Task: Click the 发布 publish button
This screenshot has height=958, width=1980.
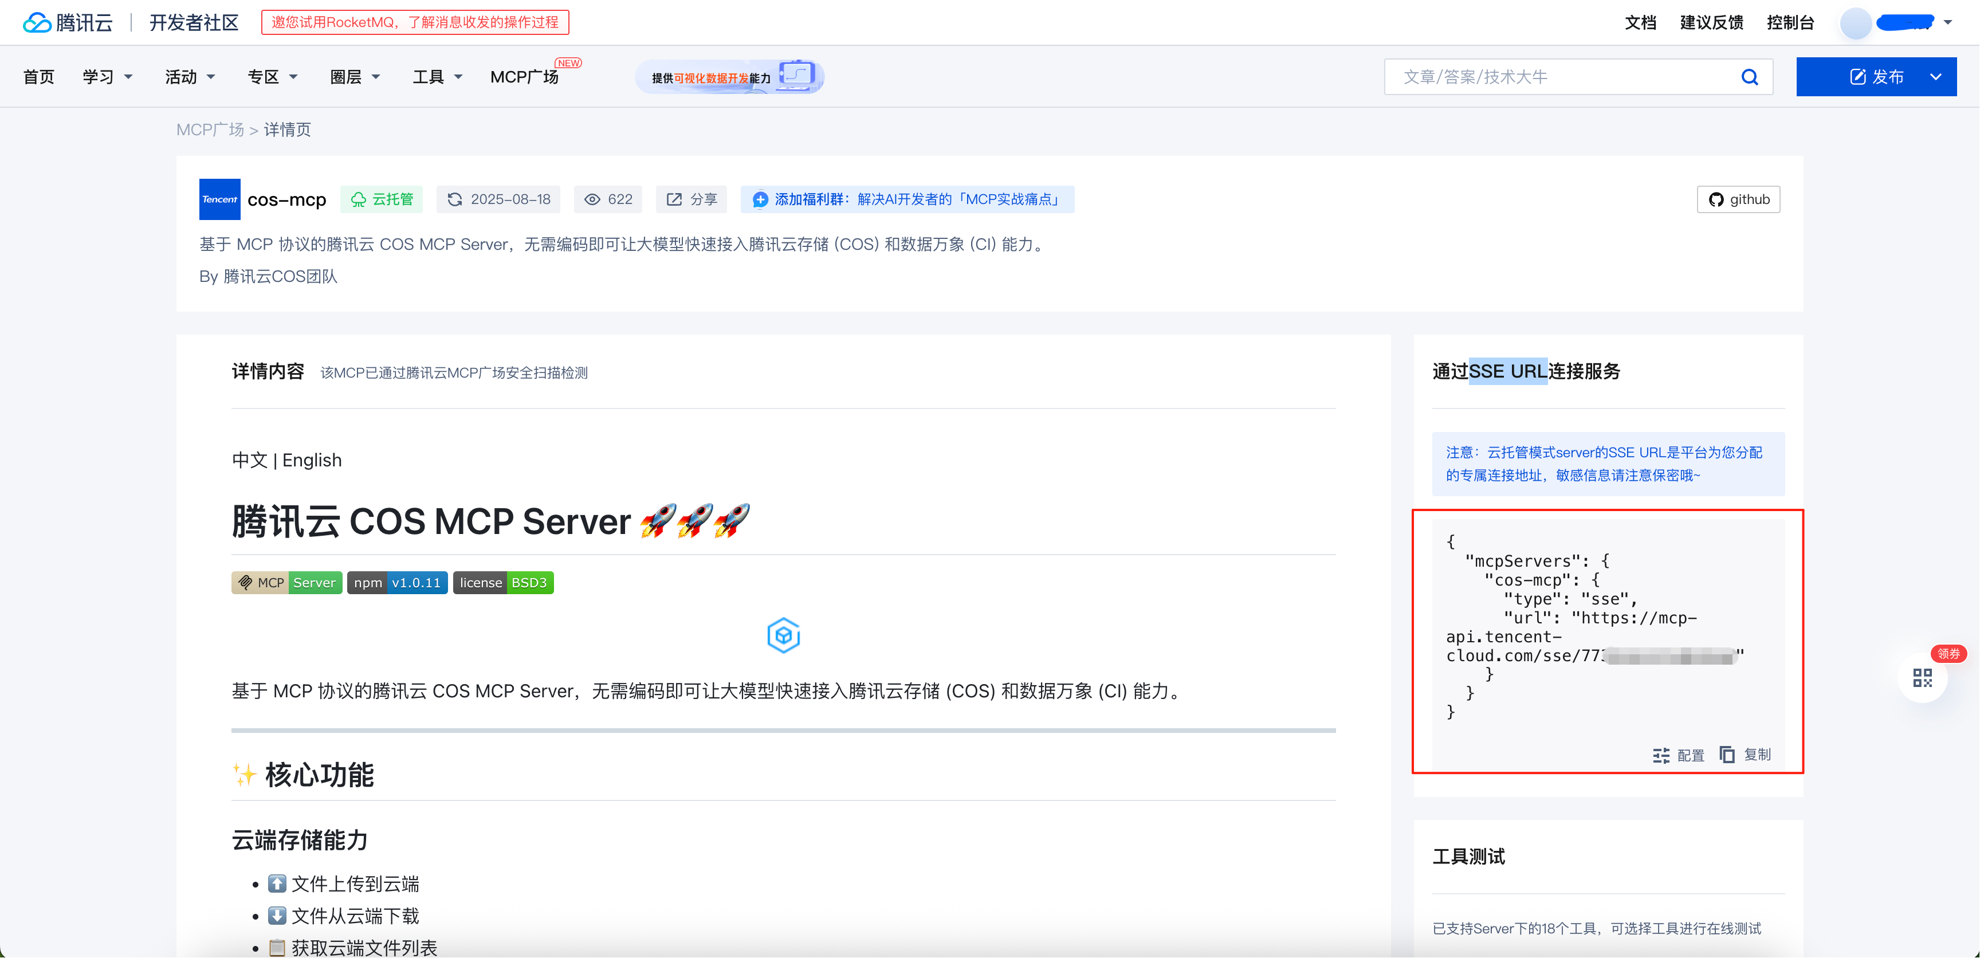Action: [x=1876, y=77]
